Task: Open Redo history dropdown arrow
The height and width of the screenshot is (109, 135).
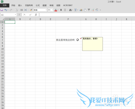Action: coord(13,10)
